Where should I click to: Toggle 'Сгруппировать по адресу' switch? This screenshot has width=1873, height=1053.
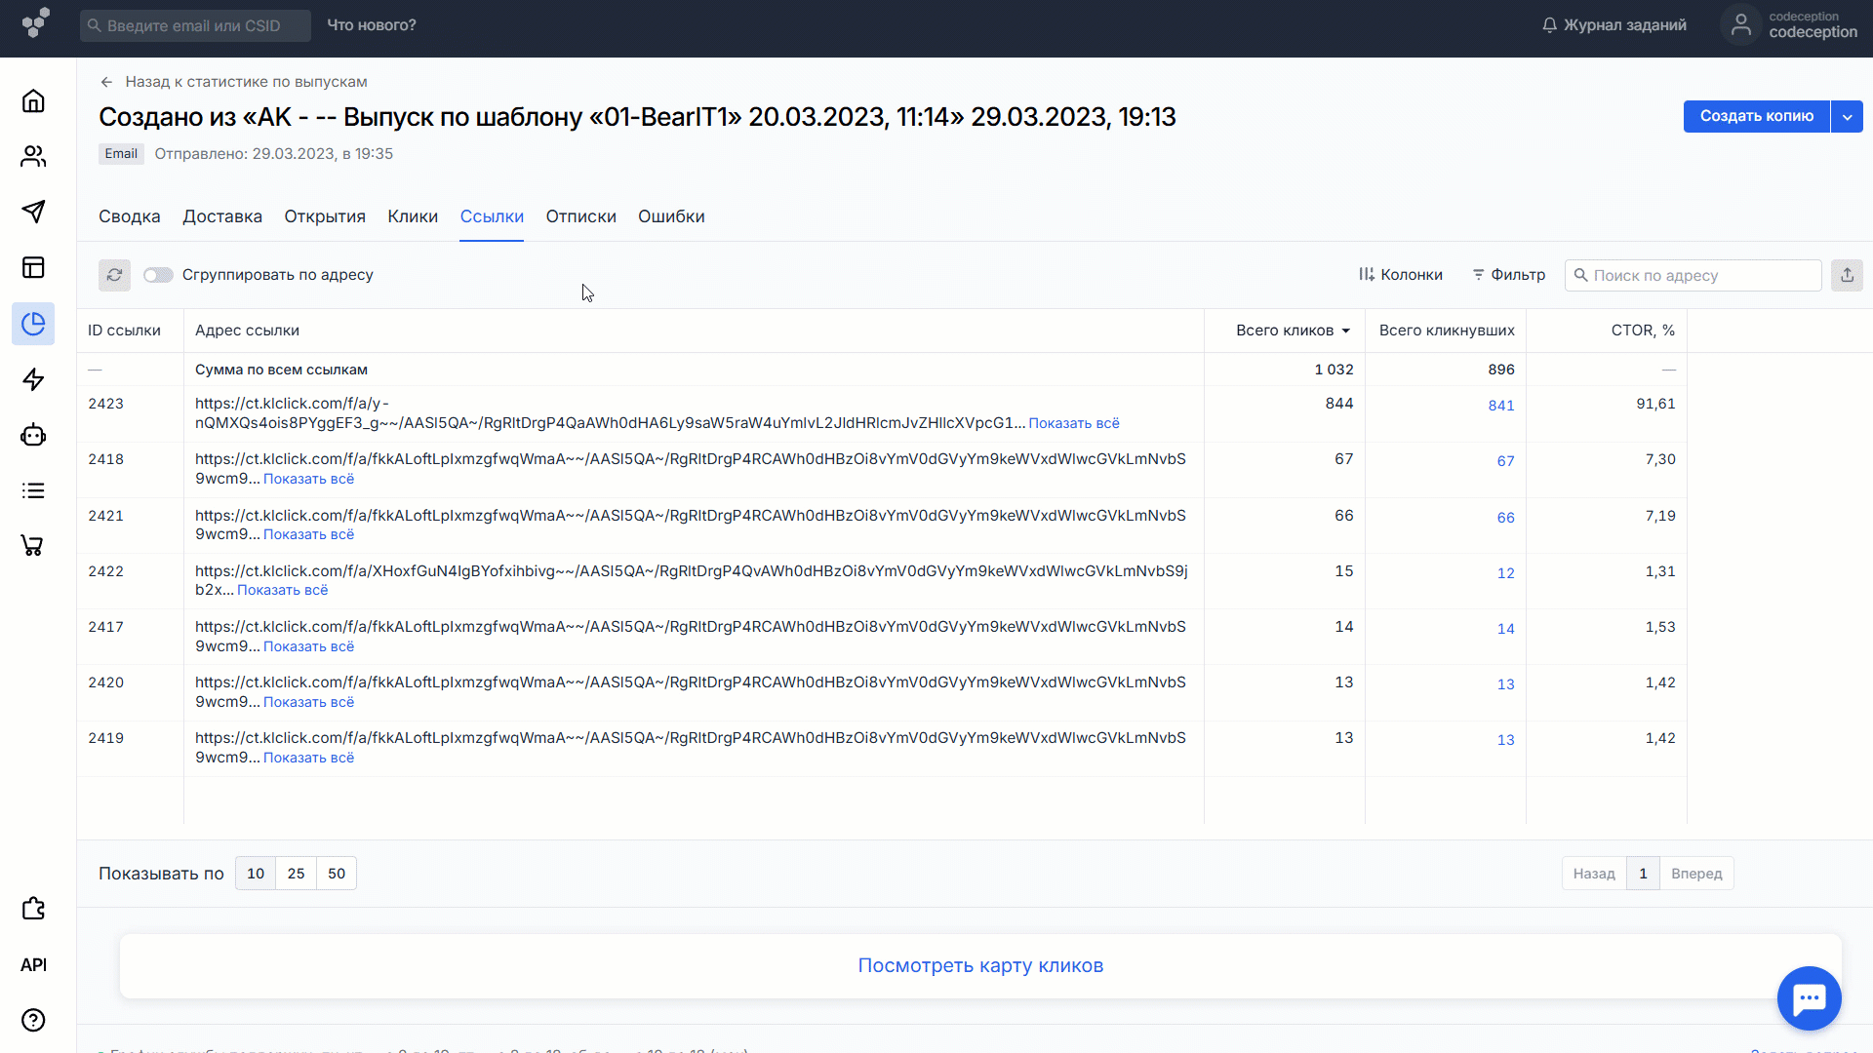(158, 275)
